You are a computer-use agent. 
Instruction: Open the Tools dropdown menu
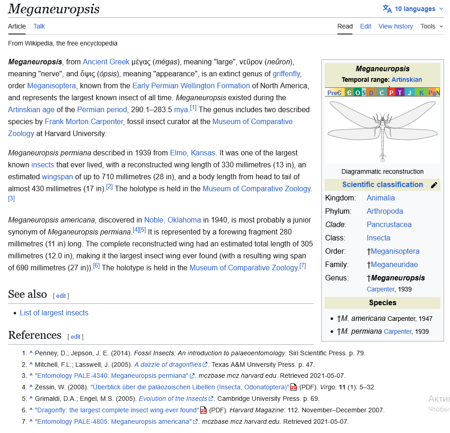(432, 26)
